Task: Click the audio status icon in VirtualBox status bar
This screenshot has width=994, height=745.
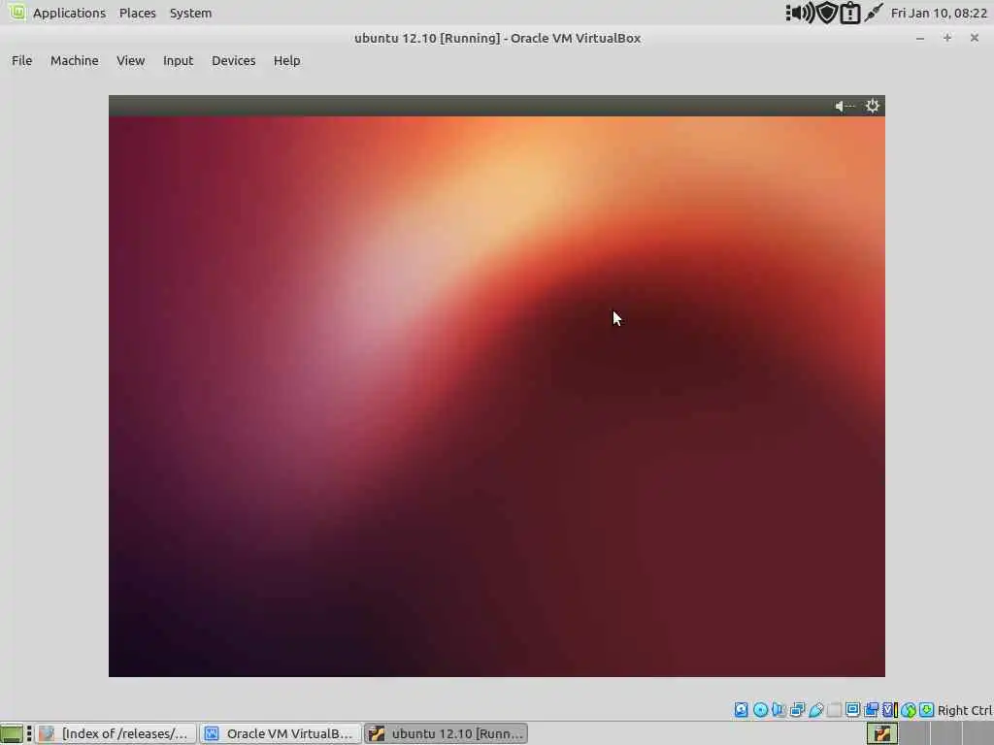Action: pyautogui.click(x=779, y=710)
